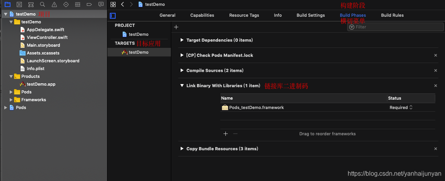Select testDemo under TARGETS
The width and height of the screenshot is (445, 181).
(139, 52)
